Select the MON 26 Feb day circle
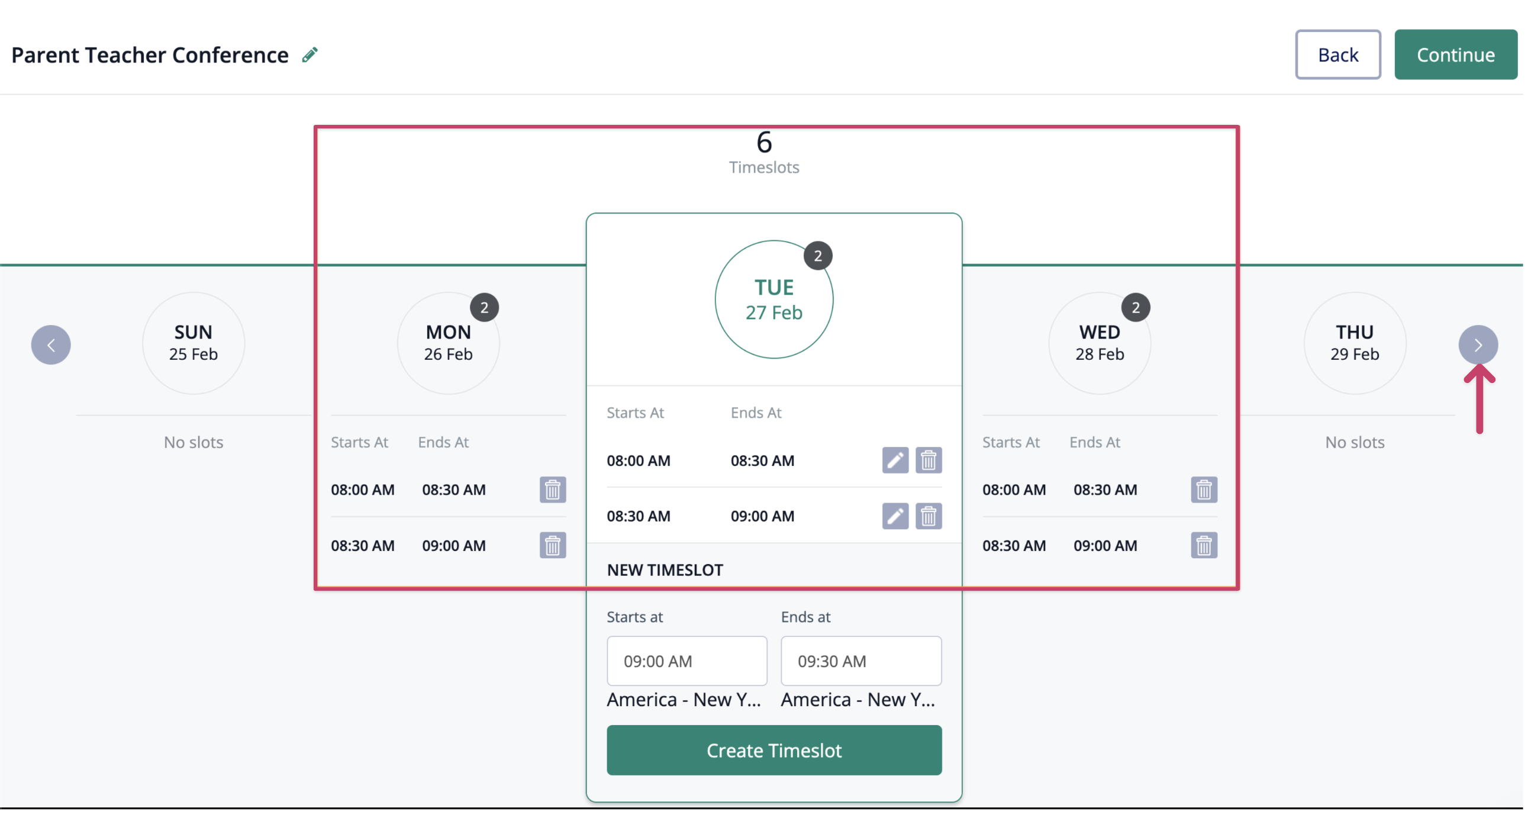 tap(448, 343)
